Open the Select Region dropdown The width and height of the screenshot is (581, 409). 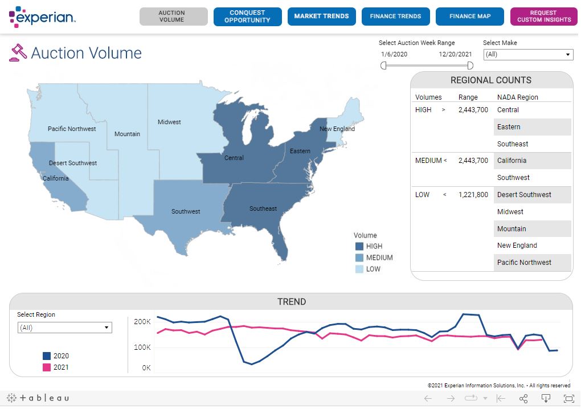64,328
